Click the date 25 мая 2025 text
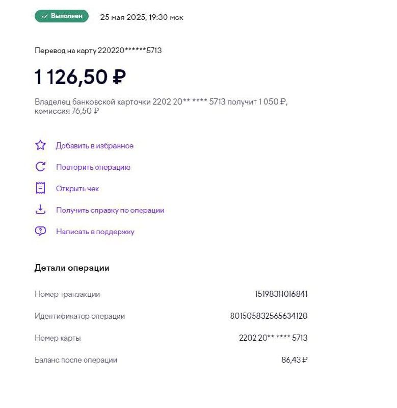The width and height of the screenshot is (397, 408). tap(123, 17)
